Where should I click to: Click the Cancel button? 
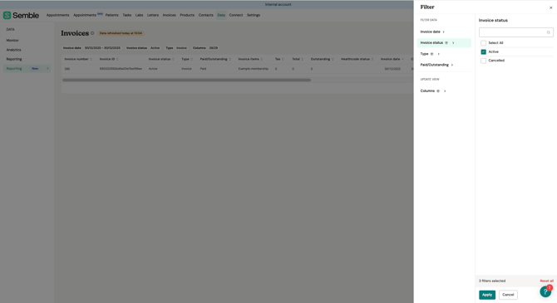[508, 295]
